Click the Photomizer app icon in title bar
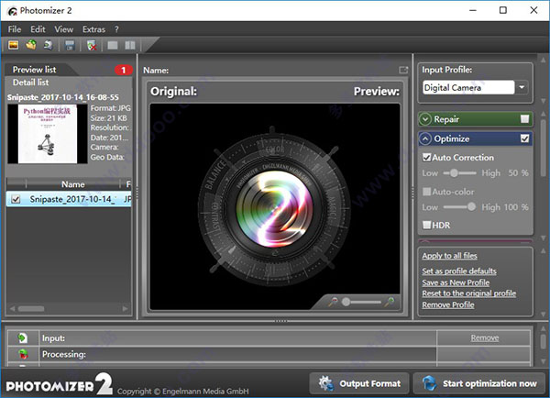The image size is (550, 398). coord(12,11)
